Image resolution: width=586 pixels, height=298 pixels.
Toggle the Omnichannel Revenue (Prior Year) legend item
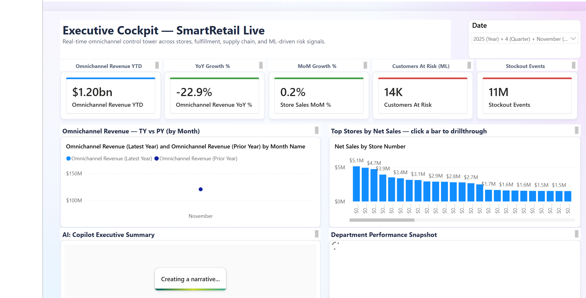coord(196,159)
